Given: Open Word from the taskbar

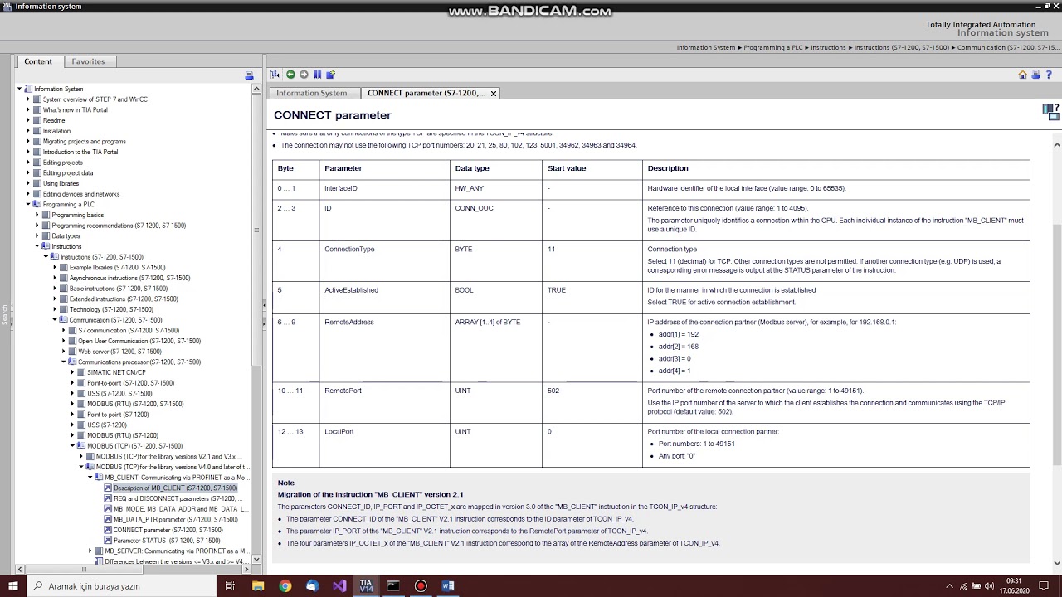Looking at the screenshot, I should (448, 586).
